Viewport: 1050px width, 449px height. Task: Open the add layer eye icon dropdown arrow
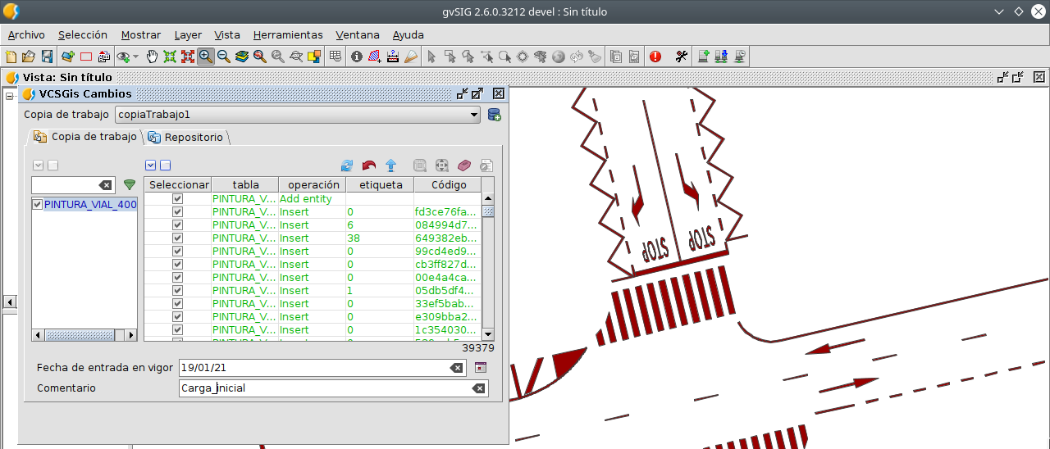(136, 57)
